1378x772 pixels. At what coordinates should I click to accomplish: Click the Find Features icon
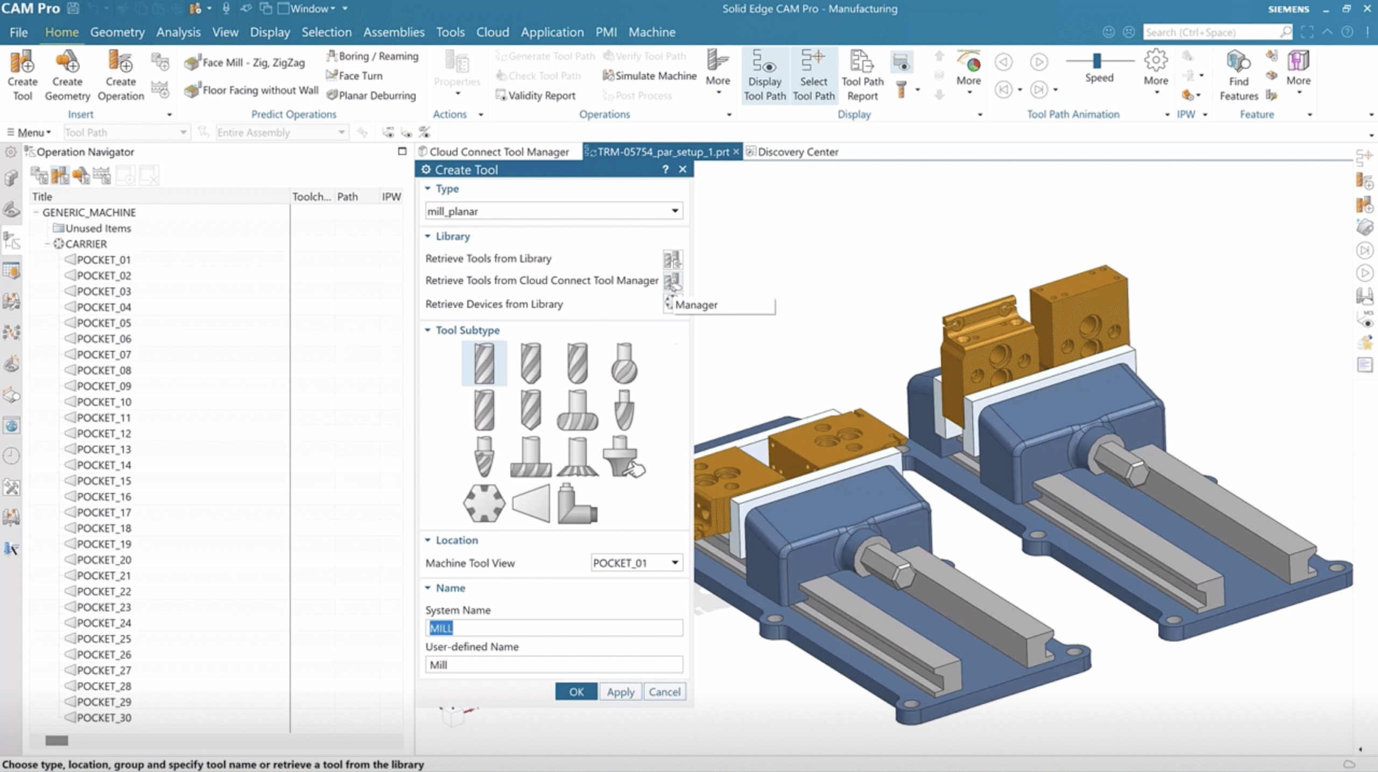pyautogui.click(x=1238, y=74)
